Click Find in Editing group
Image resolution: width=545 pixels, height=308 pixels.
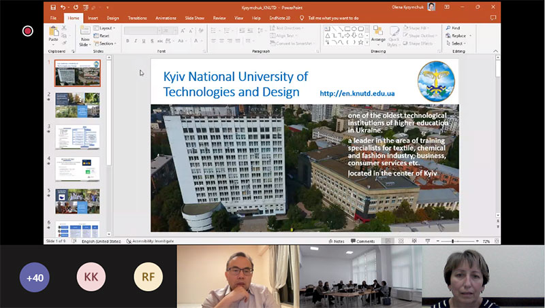(453, 28)
